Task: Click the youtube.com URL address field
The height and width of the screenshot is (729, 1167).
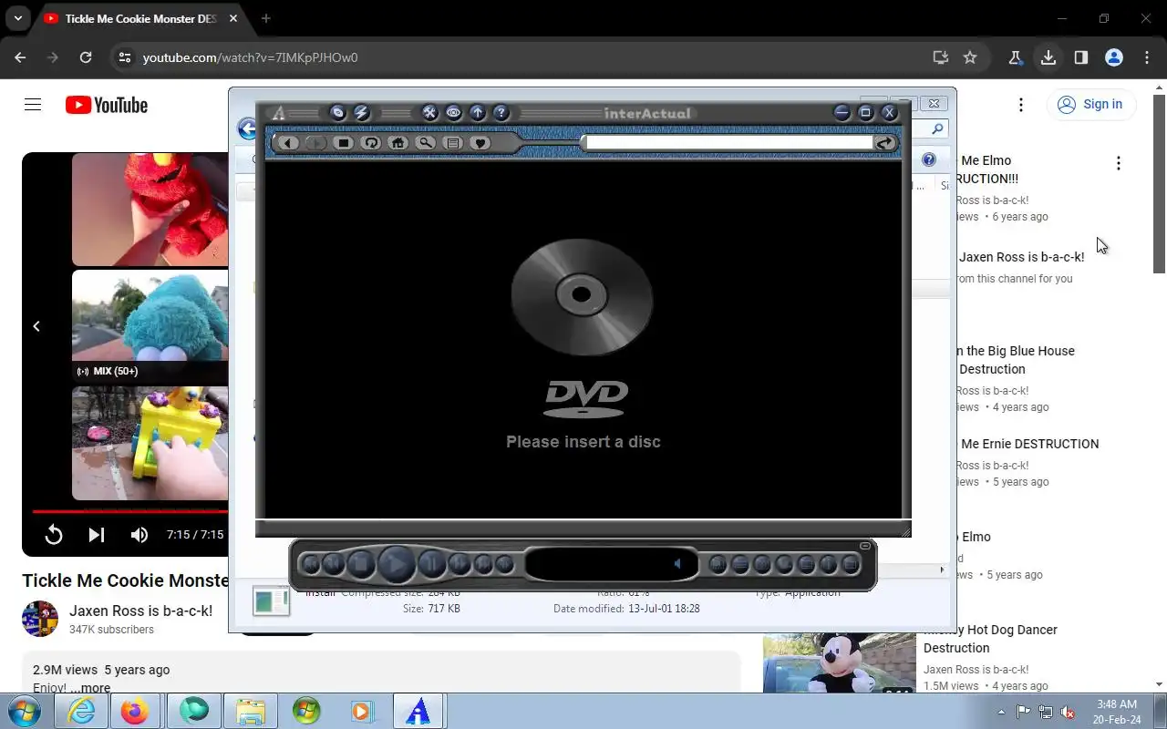Action: click(251, 57)
